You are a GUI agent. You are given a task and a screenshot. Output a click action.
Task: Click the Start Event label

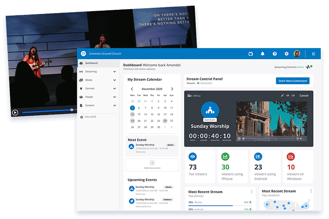click(x=210, y=120)
